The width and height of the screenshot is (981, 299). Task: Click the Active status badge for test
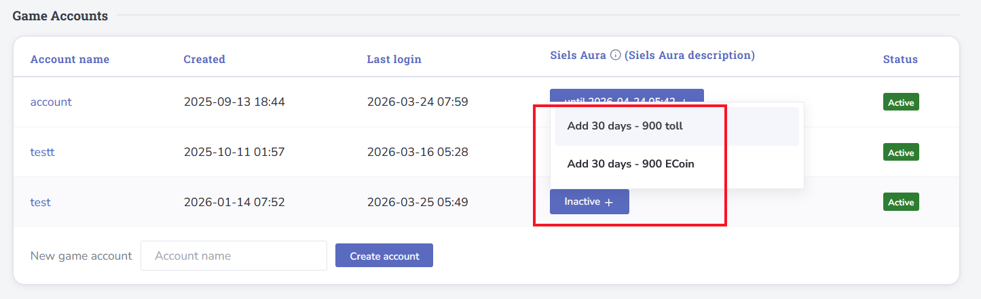901,202
